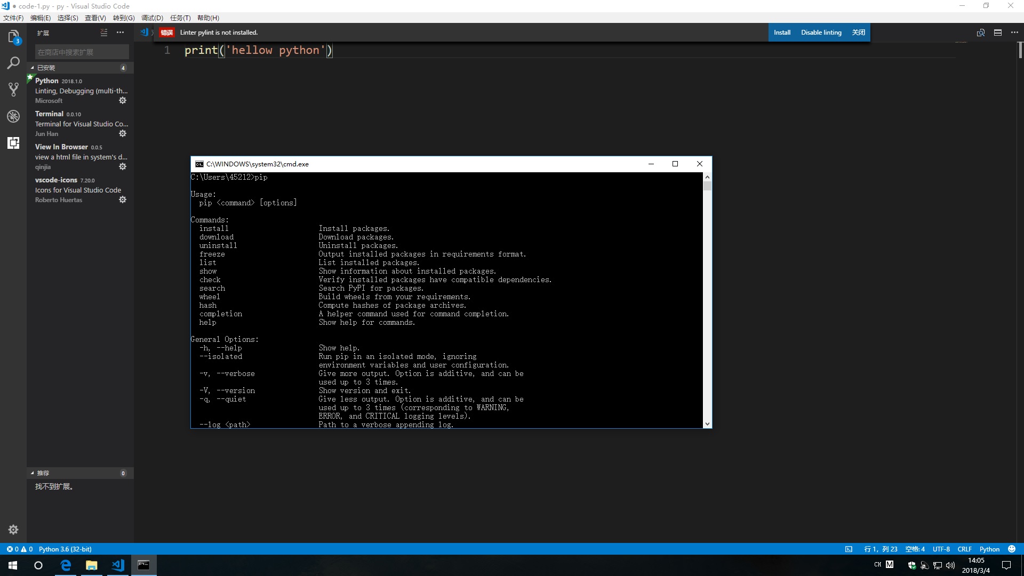The height and width of the screenshot is (576, 1024).
Task: Open the Selection (选择) menu
Action: [68, 18]
